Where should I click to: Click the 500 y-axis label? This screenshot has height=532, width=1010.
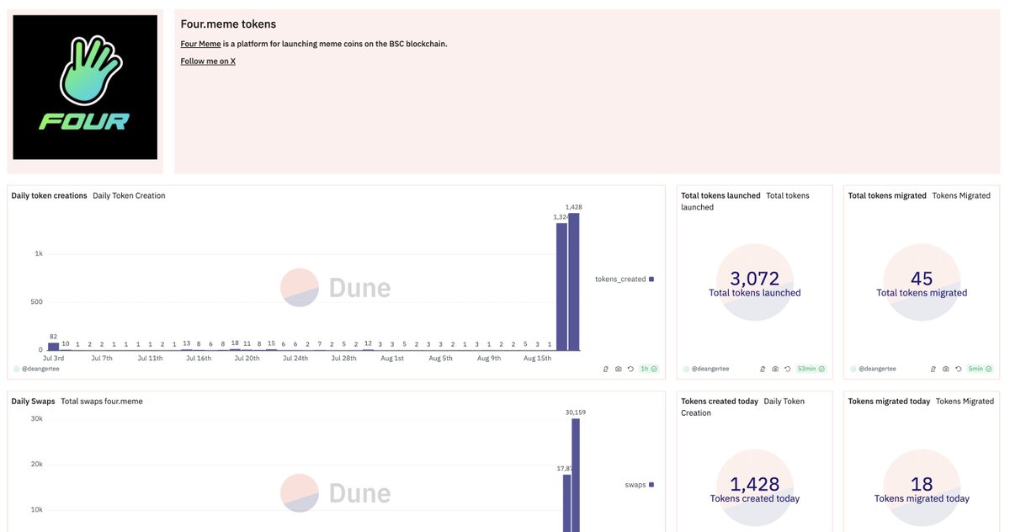pyautogui.click(x=36, y=301)
